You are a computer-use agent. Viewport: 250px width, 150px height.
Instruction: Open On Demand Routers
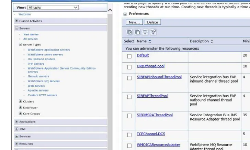pos(41,59)
